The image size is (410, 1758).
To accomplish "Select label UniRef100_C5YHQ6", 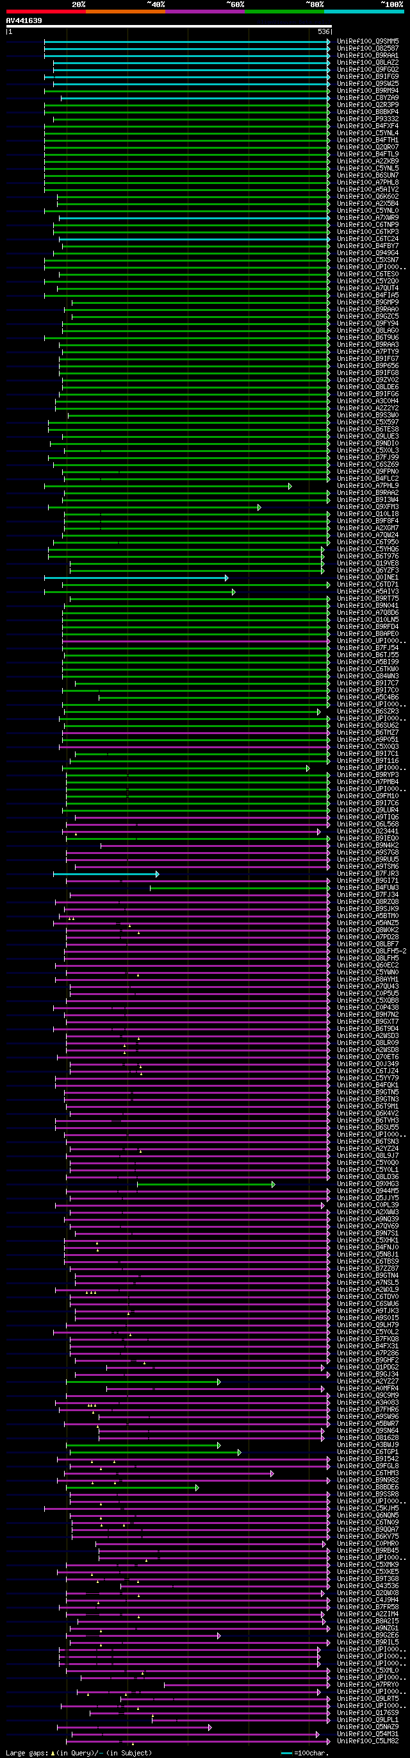I will [x=368, y=549].
